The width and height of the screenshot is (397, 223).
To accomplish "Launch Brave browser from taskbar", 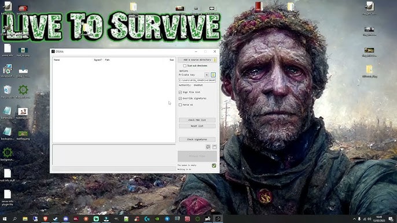I will coord(45,219).
